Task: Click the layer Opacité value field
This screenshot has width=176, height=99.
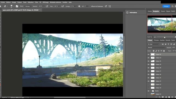Action: (174, 48)
